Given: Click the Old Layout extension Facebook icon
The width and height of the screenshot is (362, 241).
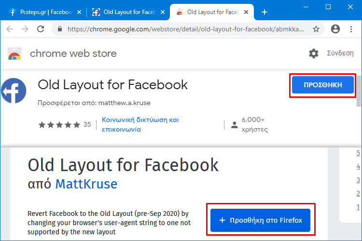Looking at the screenshot, I should coord(14,91).
